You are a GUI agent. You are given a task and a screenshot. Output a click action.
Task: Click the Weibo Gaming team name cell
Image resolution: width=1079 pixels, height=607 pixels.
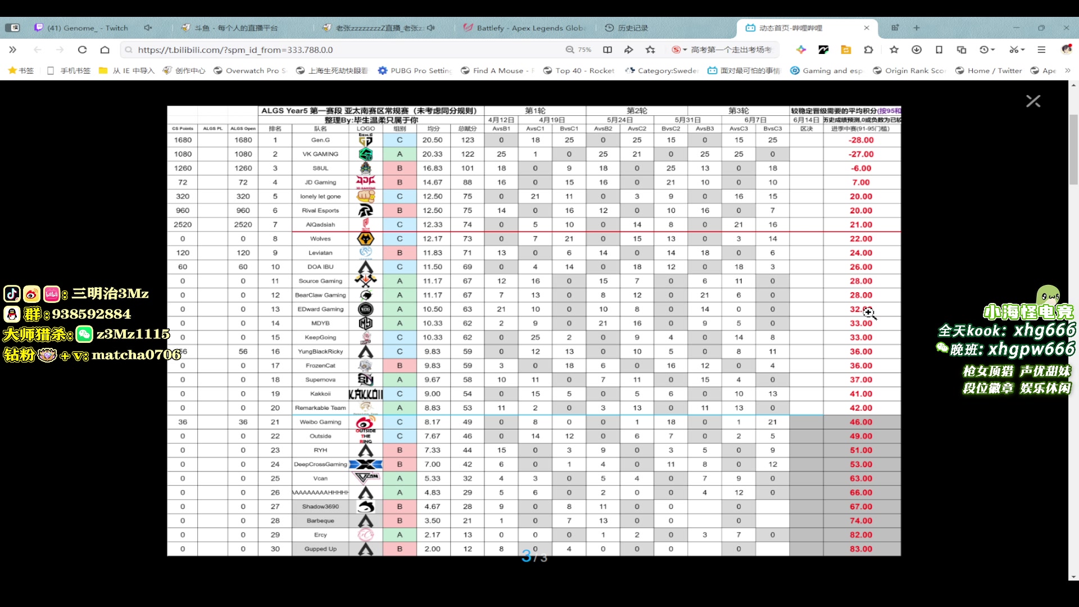pos(320,422)
